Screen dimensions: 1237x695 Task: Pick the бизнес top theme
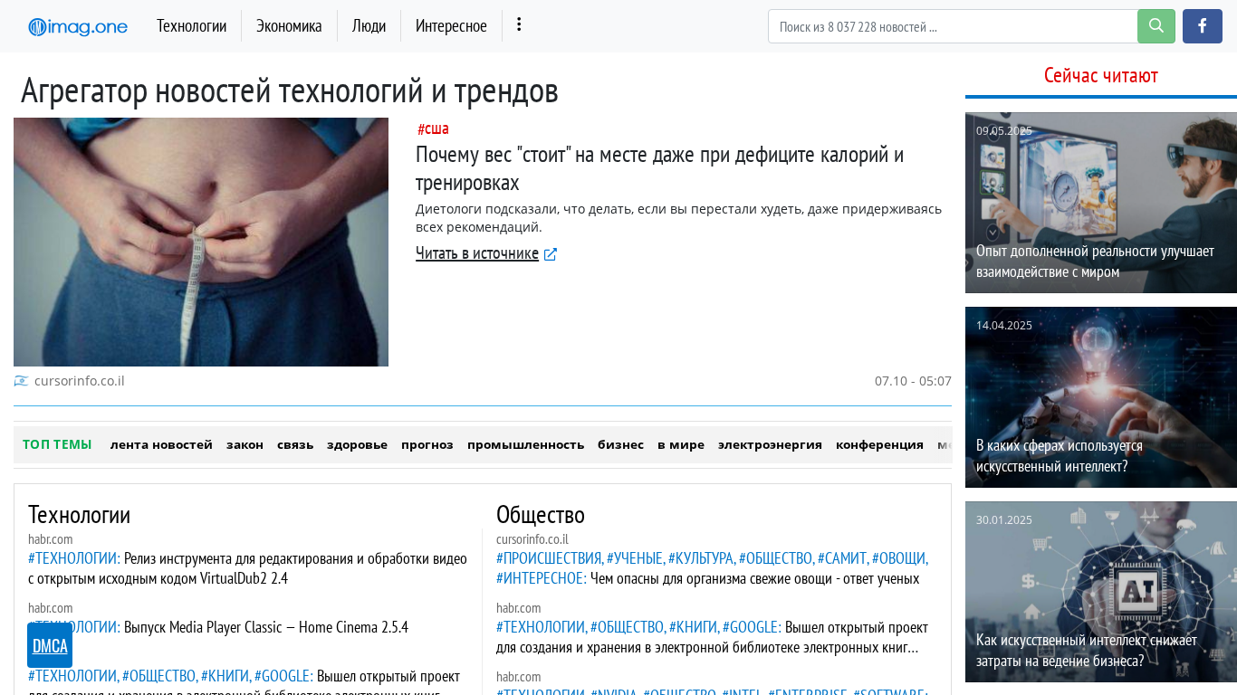620,444
